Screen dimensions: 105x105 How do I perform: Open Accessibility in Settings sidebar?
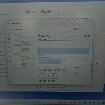click(4, 68)
